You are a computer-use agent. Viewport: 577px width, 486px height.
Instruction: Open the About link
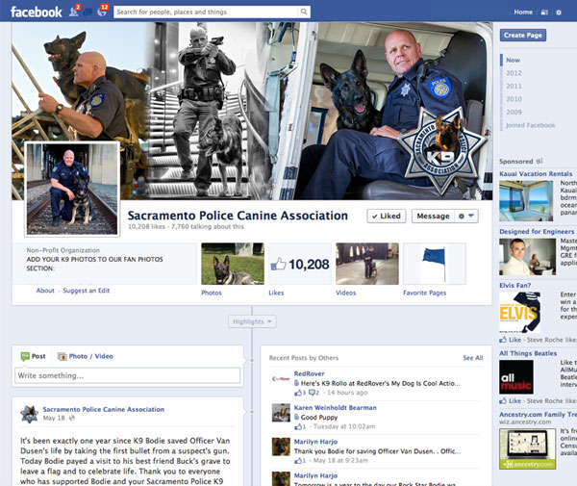click(45, 291)
